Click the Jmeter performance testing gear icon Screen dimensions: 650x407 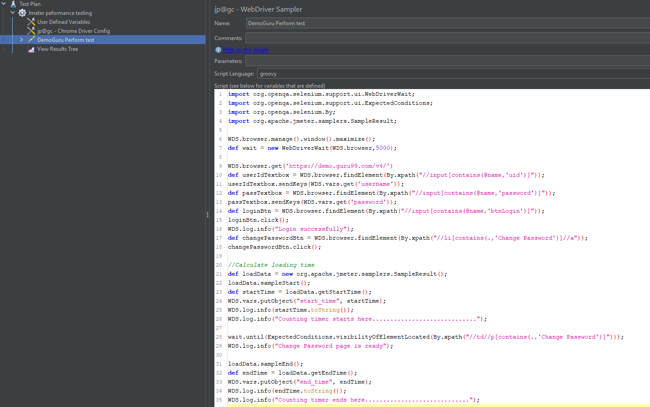[22, 13]
